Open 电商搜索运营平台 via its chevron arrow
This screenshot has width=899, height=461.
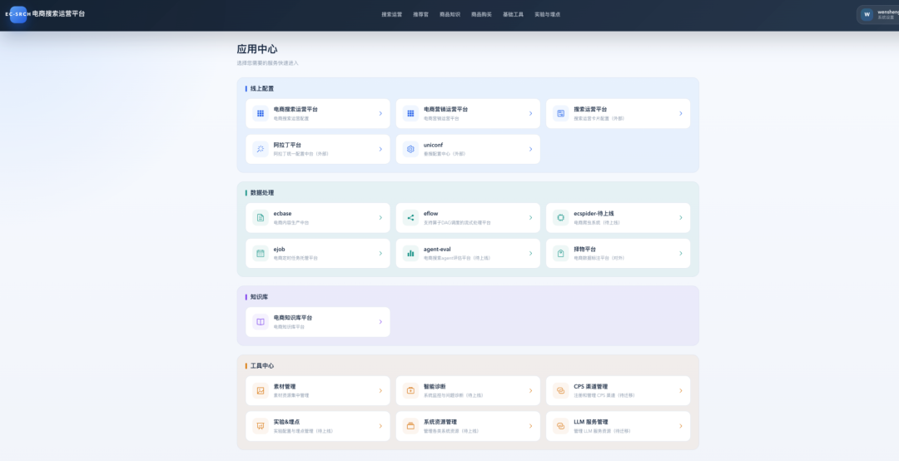[380, 113]
